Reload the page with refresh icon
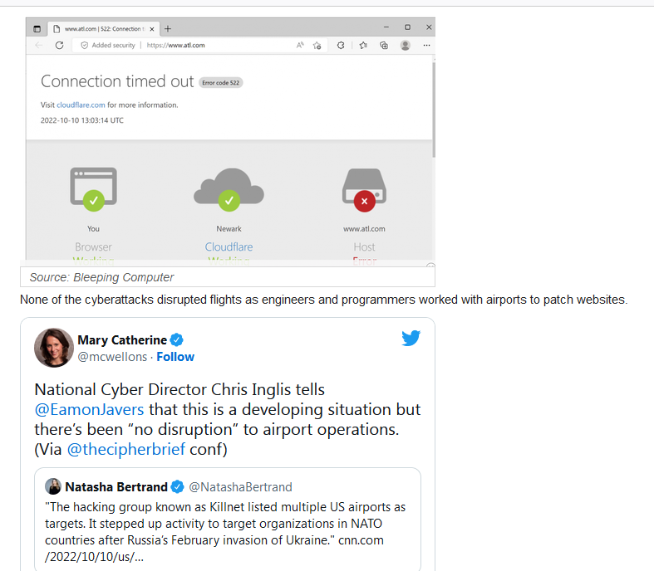Viewport: 654px width, 571px height. [60, 45]
